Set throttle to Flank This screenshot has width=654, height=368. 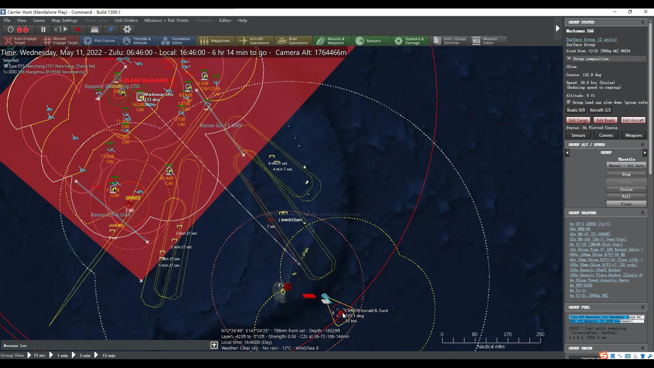(x=626, y=204)
